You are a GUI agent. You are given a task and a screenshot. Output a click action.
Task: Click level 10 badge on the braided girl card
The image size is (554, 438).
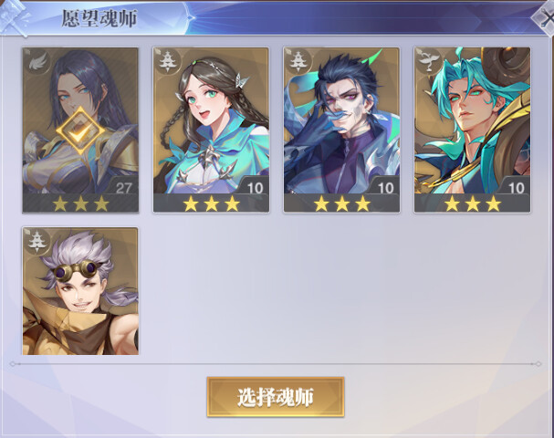pos(255,187)
